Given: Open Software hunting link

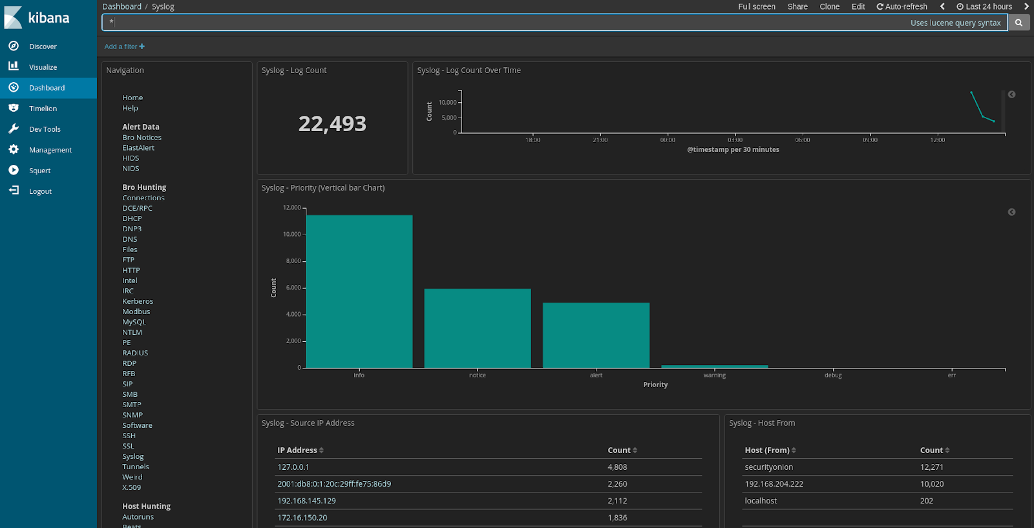Looking at the screenshot, I should click(x=138, y=425).
